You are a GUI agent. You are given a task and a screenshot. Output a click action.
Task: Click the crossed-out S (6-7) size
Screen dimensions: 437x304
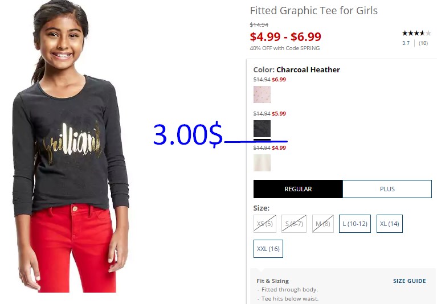click(294, 224)
